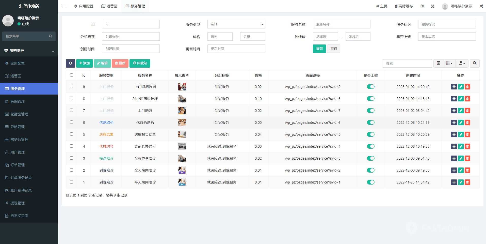Click the refresh table icon button

tap(70, 63)
